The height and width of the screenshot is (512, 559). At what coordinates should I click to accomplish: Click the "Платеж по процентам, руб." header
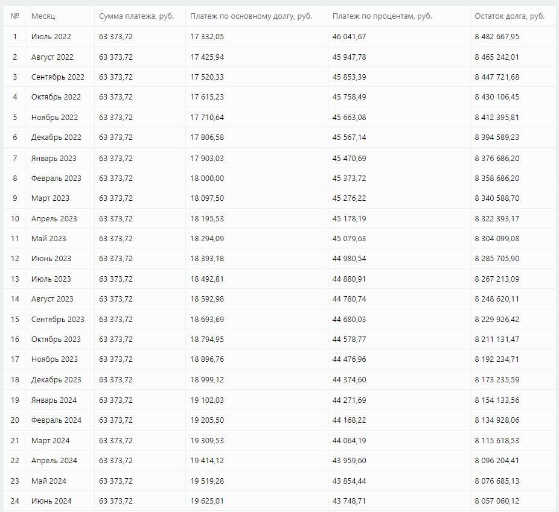382,16
